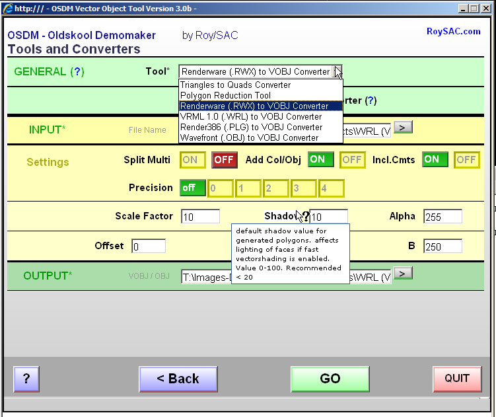Image resolution: width=496 pixels, height=417 pixels.
Task: Turn Incl.Cmts OFF
Action: tap(466, 160)
